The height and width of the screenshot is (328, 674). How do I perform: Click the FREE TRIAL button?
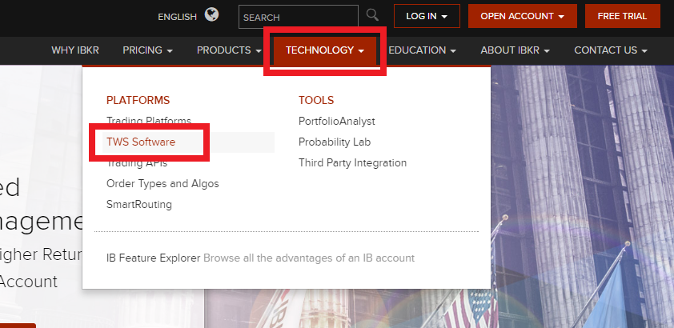622,16
